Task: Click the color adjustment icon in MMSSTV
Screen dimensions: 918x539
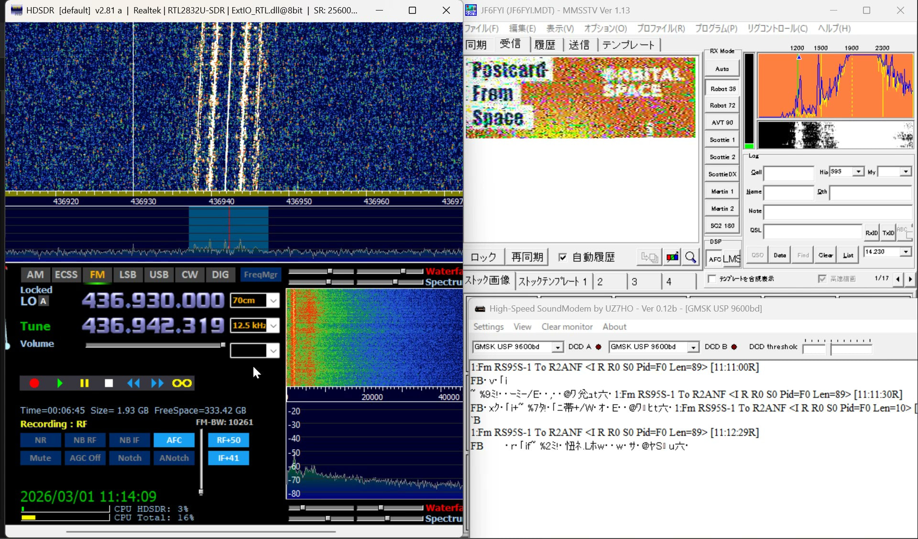Action: (x=672, y=258)
